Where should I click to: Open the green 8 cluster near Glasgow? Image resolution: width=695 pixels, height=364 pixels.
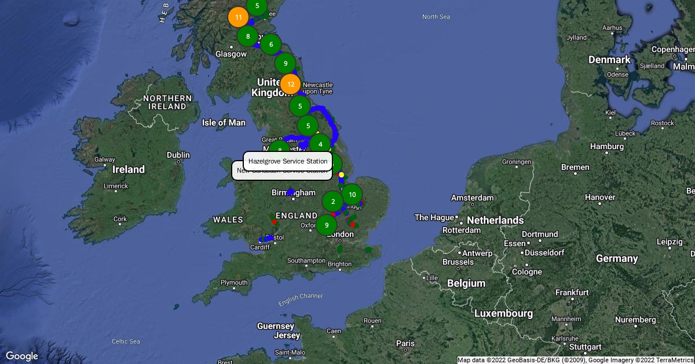(x=248, y=36)
